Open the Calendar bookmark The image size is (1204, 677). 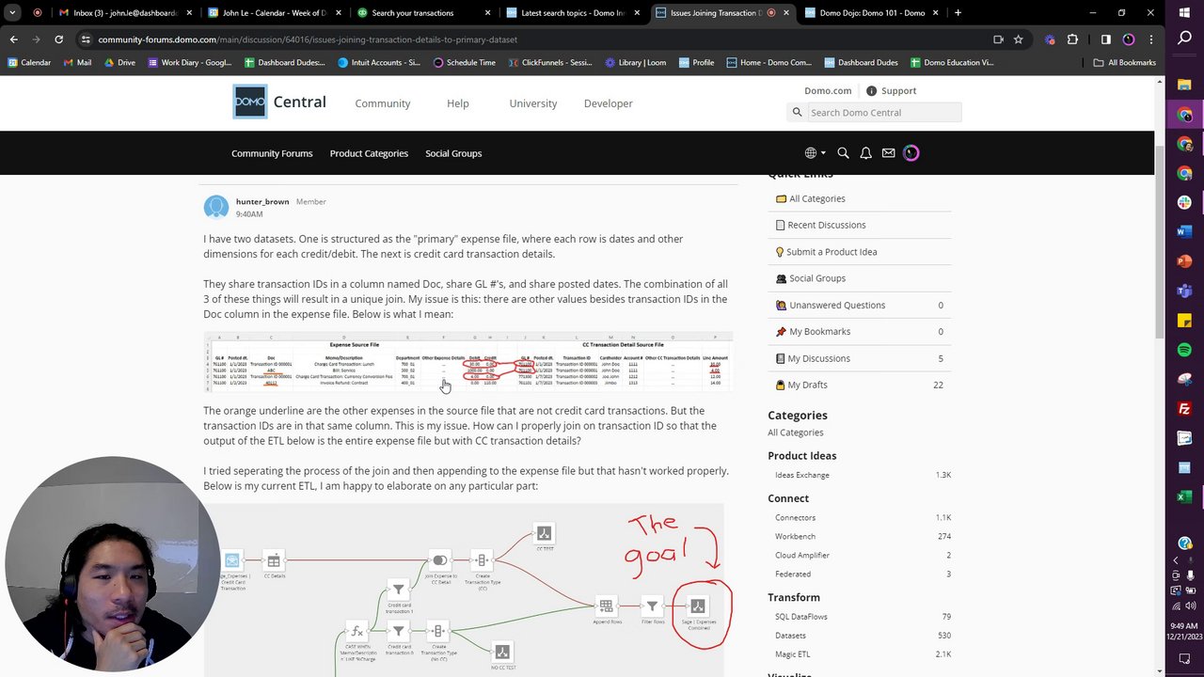29,62
